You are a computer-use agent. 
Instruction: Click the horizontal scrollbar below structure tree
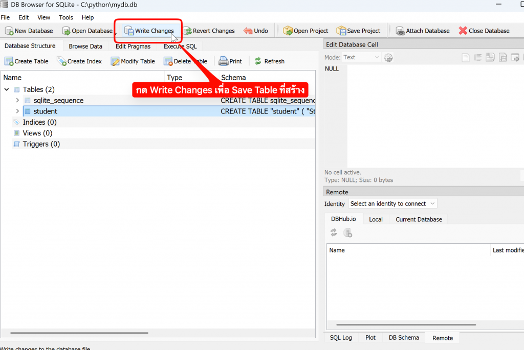[x=77, y=333]
